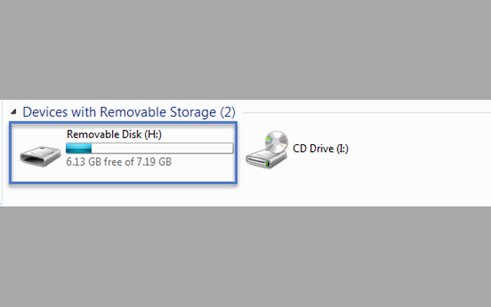Select the CD Drive (I:) icon

(x=266, y=150)
